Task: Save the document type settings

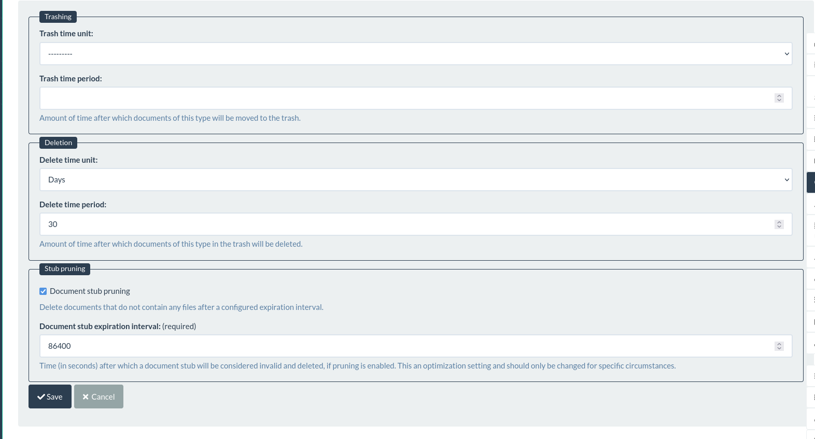Action: pos(50,396)
